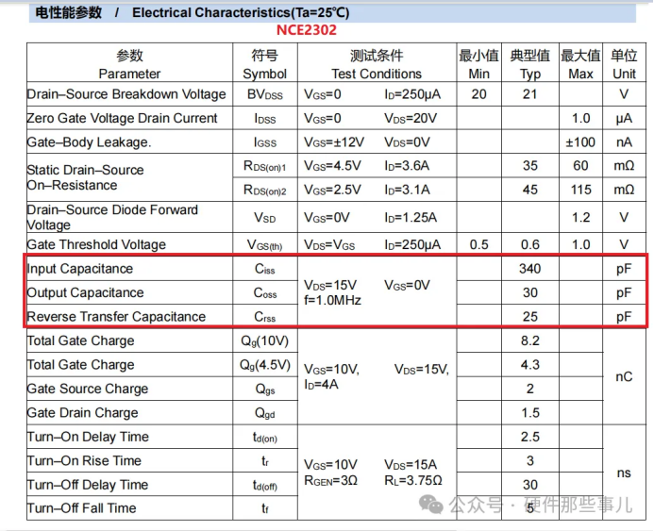This screenshot has width=654, height=531.
Task: Click the VSD symbol cell
Action: coord(265,218)
